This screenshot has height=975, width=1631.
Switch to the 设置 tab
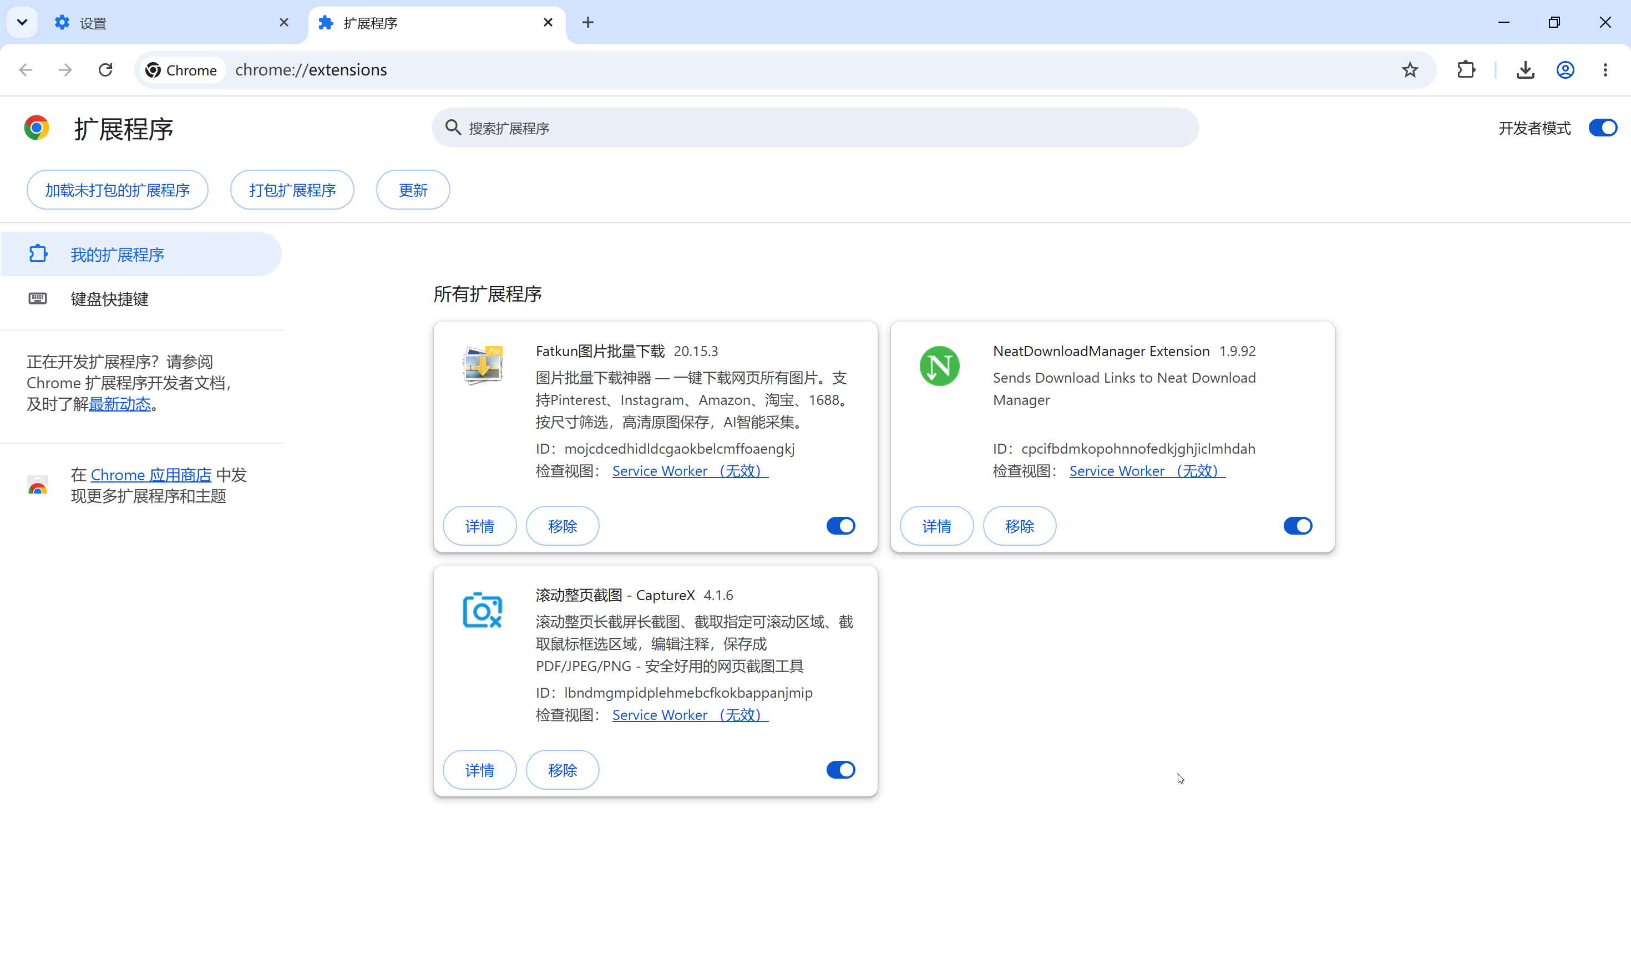(x=172, y=23)
